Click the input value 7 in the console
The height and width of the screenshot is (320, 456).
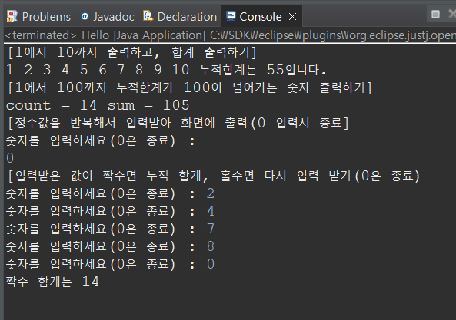[211, 229]
